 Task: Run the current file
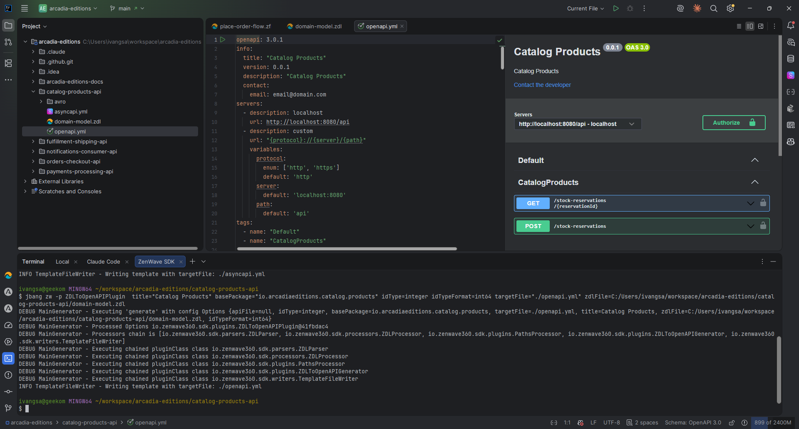tap(616, 8)
